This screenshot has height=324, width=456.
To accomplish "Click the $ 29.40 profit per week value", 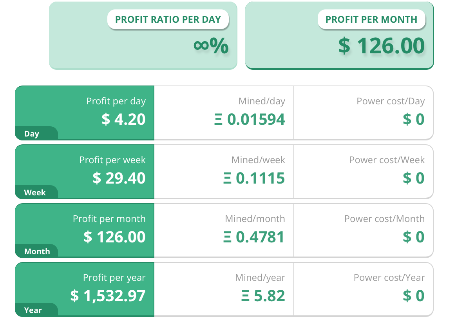I will point(119,178).
